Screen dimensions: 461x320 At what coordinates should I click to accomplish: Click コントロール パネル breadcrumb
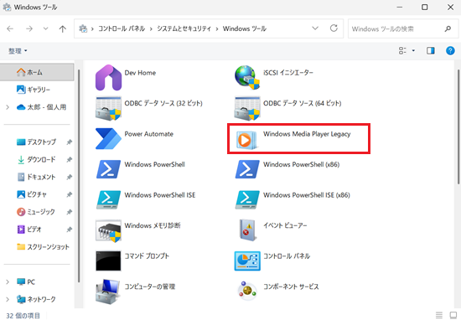122,28
